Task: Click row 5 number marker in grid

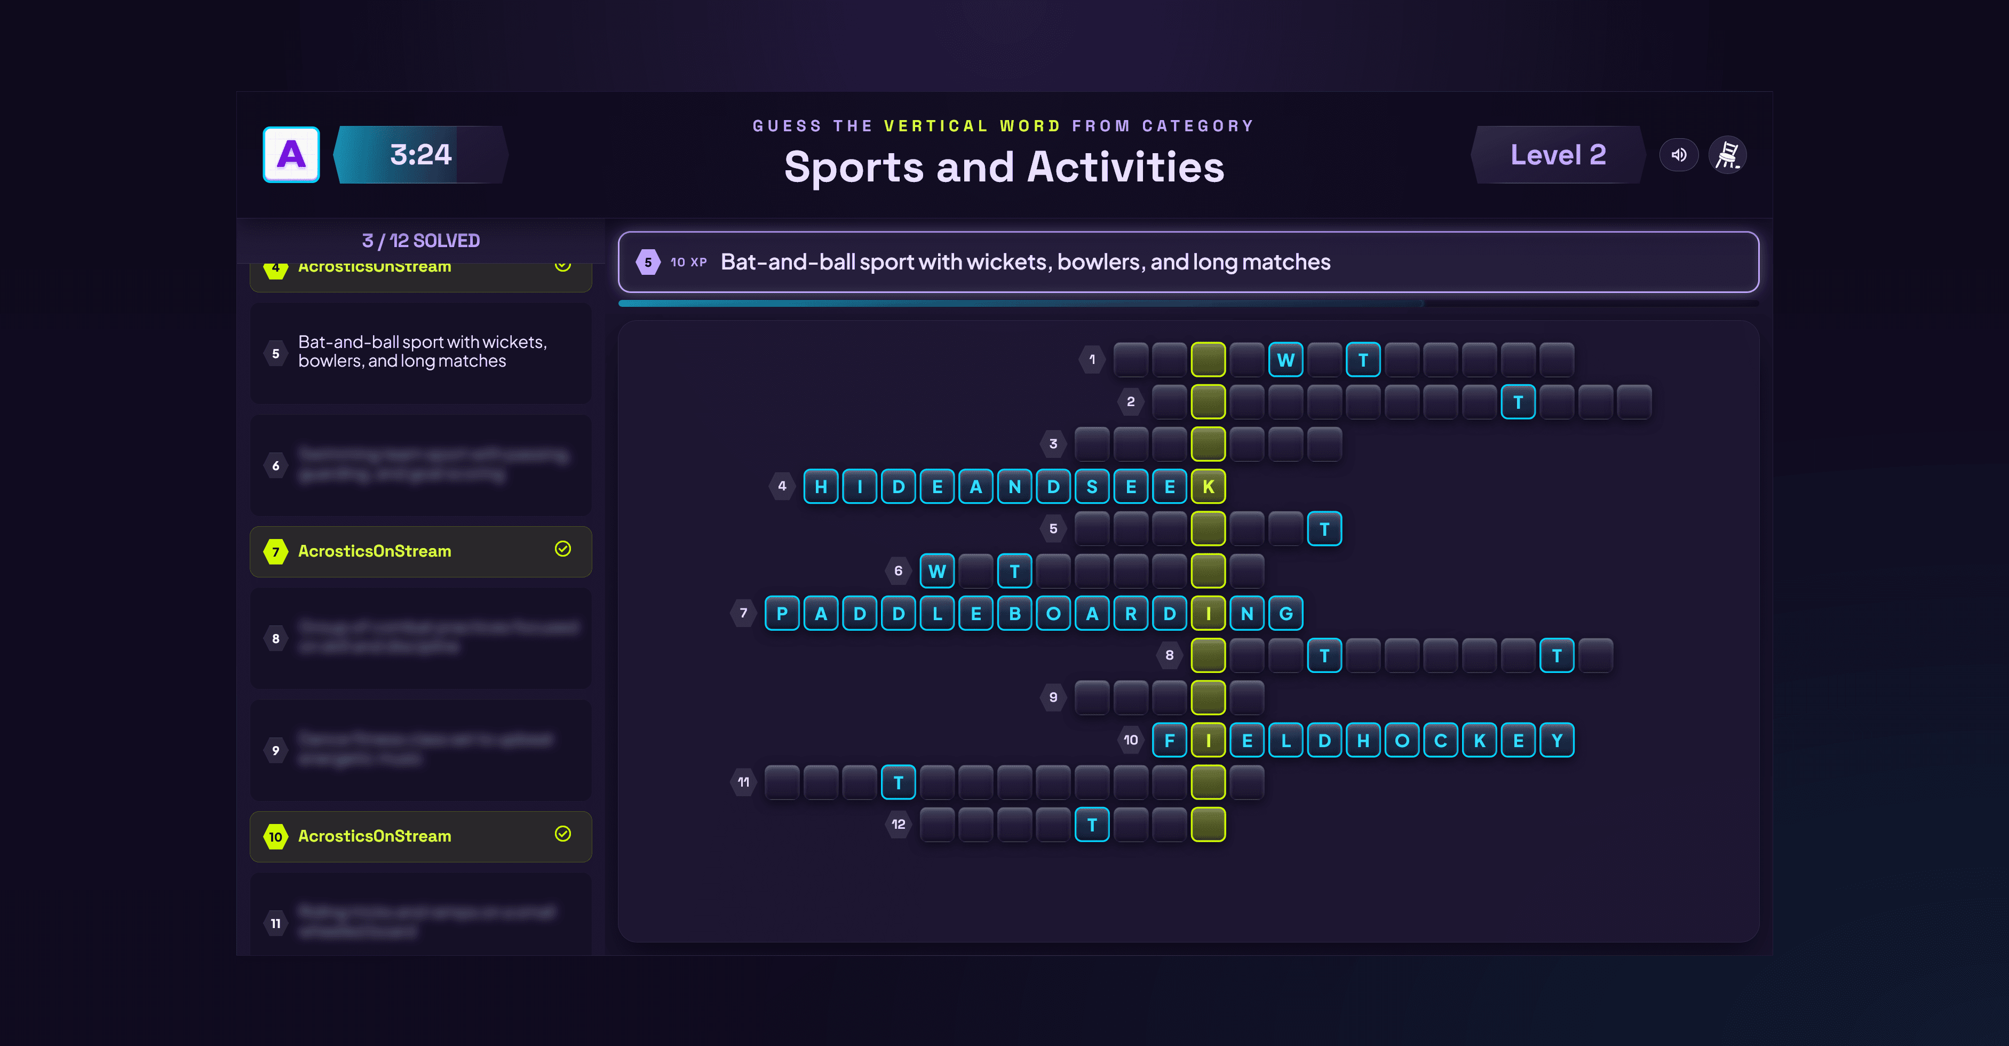Action: (1053, 529)
